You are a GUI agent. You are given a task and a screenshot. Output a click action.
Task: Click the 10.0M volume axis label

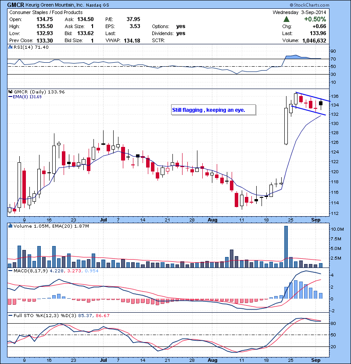pyautogui.click(x=337, y=229)
